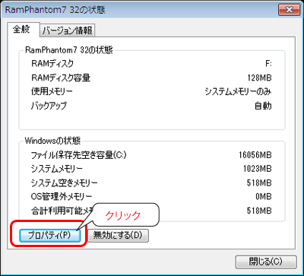Click the 1023MB system memory value
Viewport: 304px width, 276px height.
pos(257,169)
